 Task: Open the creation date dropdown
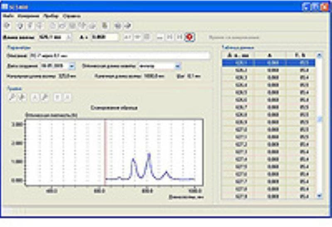point(72,66)
